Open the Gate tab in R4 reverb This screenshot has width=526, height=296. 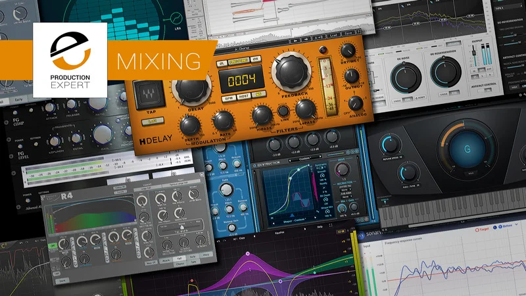(x=193, y=262)
